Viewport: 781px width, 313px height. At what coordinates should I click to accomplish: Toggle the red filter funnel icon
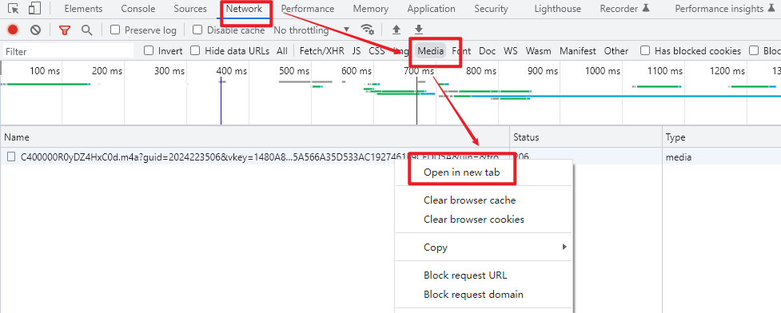point(64,30)
